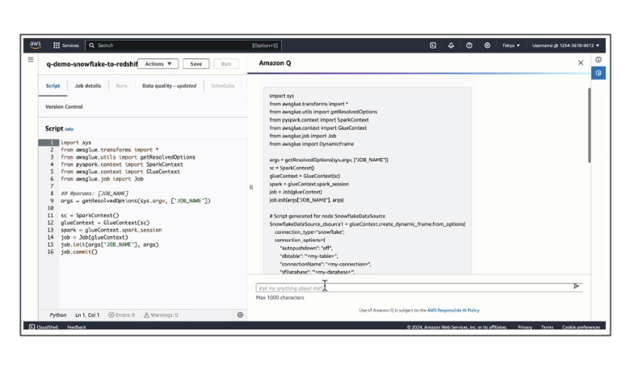Screen dimensions: 633x377
Task: Send the Amazon Q message
Action: [576, 286]
